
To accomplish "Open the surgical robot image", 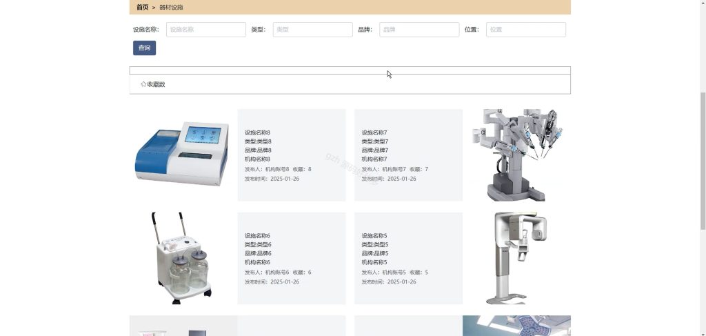I will point(516,155).
